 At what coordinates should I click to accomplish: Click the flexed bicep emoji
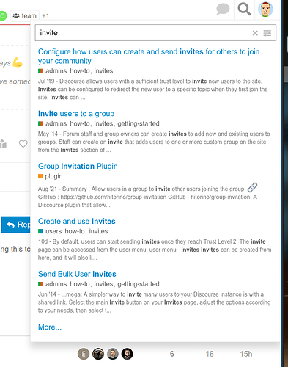(18, 62)
